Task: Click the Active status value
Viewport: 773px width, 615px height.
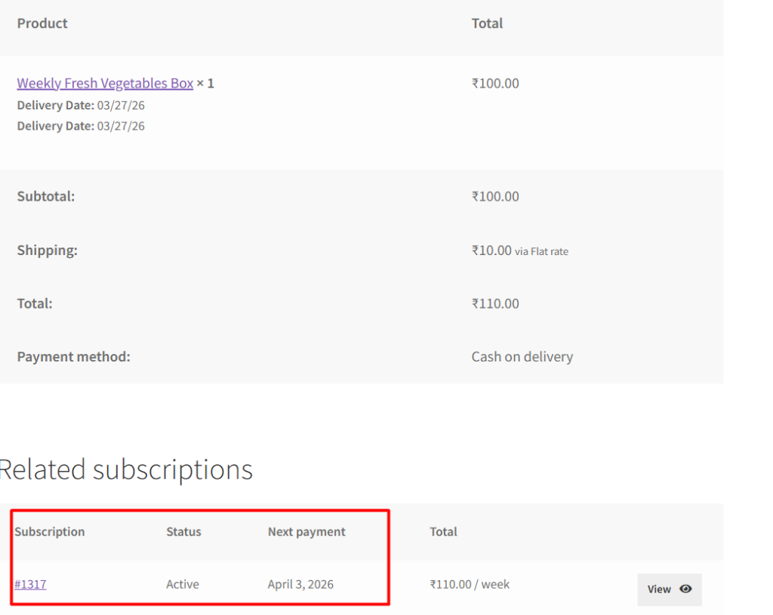Action: coord(183,584)
